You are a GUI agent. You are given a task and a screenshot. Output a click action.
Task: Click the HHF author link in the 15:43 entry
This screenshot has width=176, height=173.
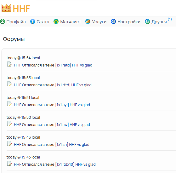(x=18, y=164)
